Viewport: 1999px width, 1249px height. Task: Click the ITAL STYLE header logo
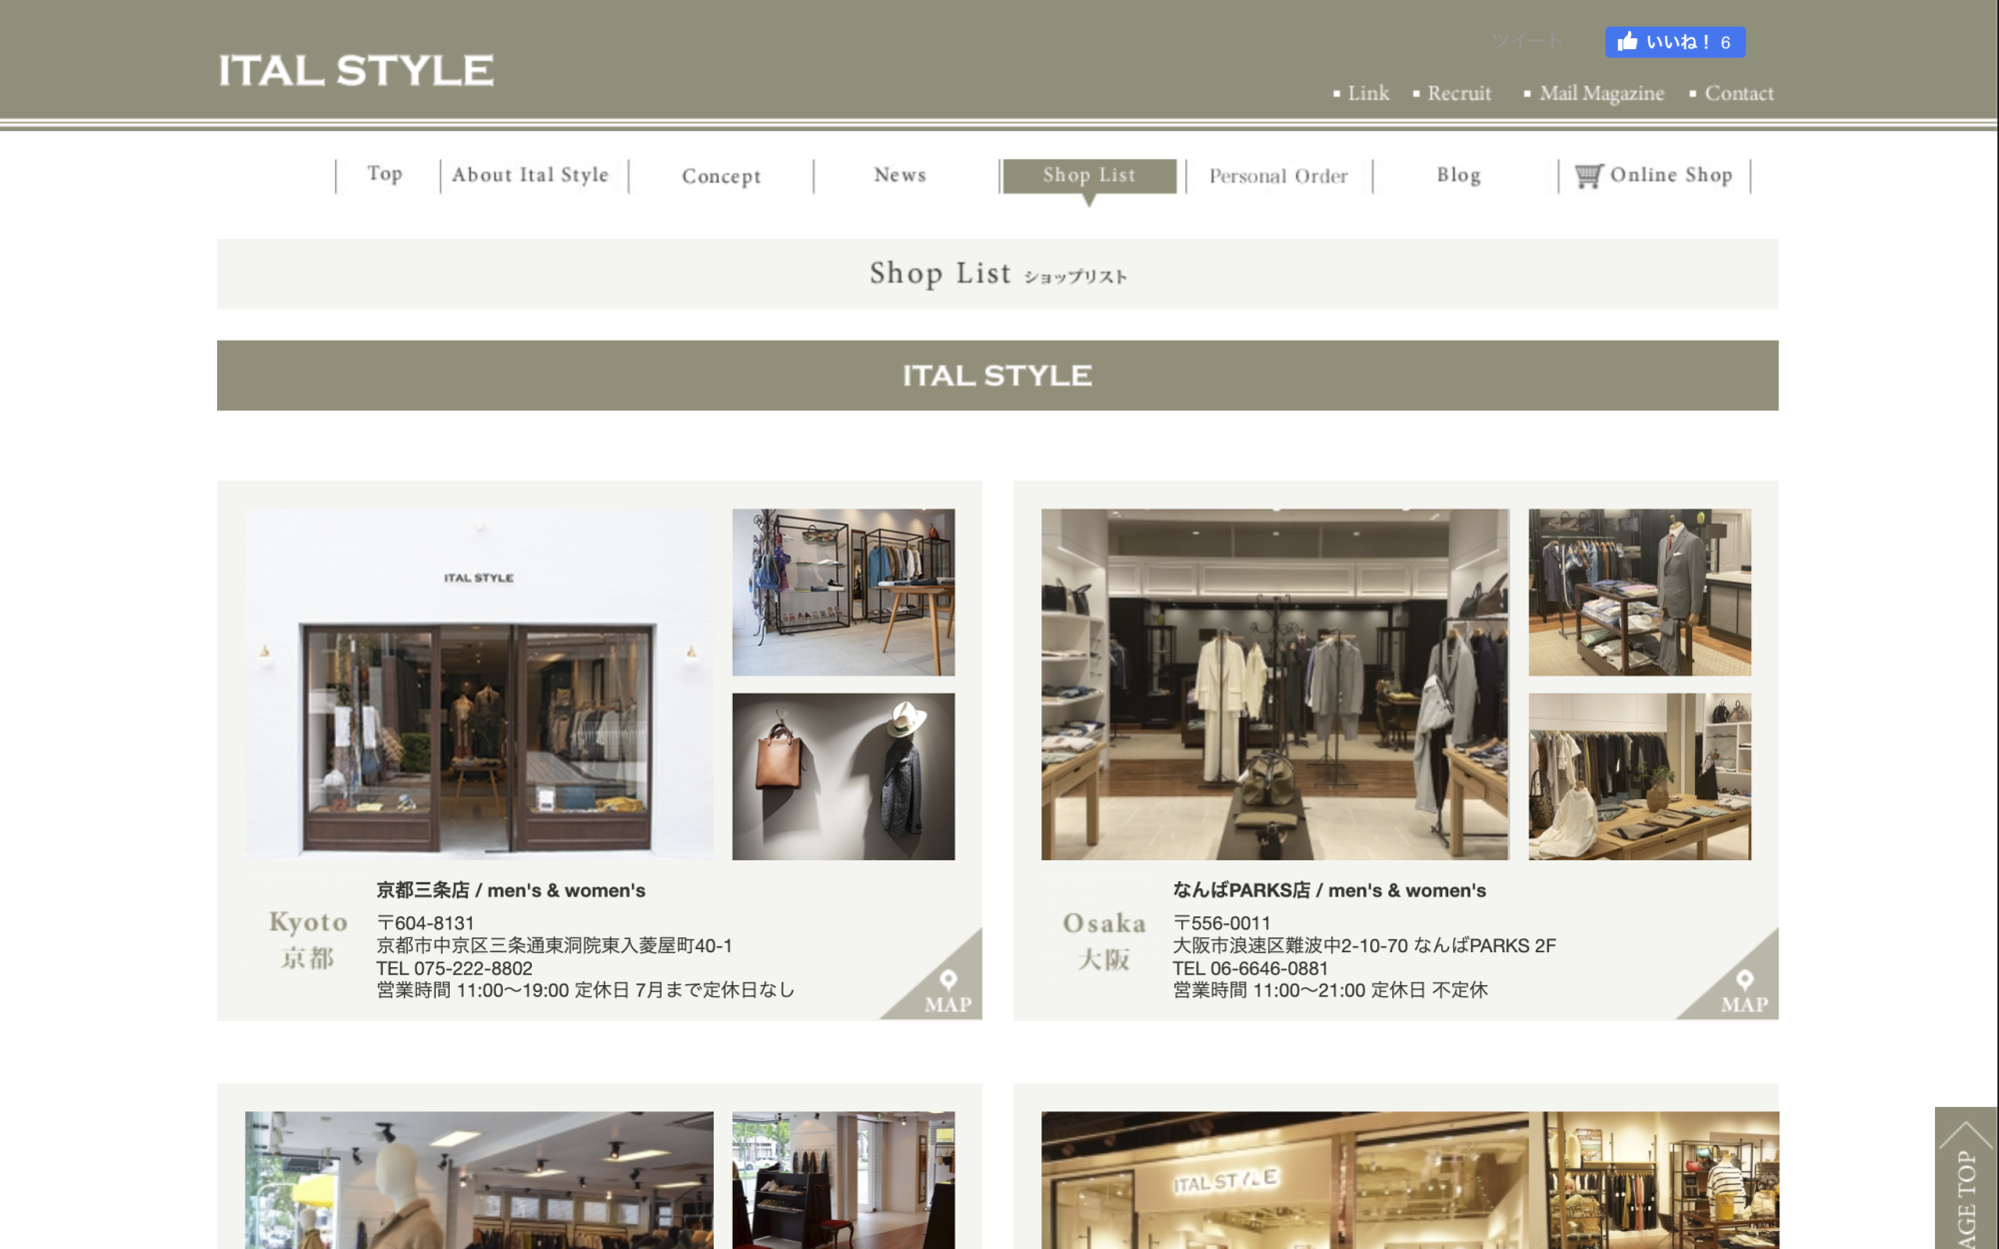[x=356, y=70]
